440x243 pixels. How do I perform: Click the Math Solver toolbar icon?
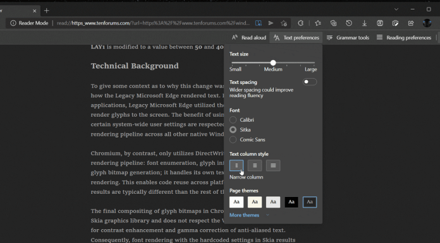(x=380, y=23)
